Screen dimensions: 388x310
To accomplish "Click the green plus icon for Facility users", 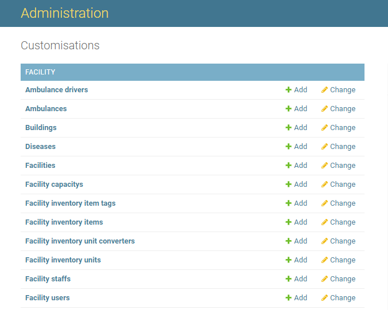I will tap(288, 298).
